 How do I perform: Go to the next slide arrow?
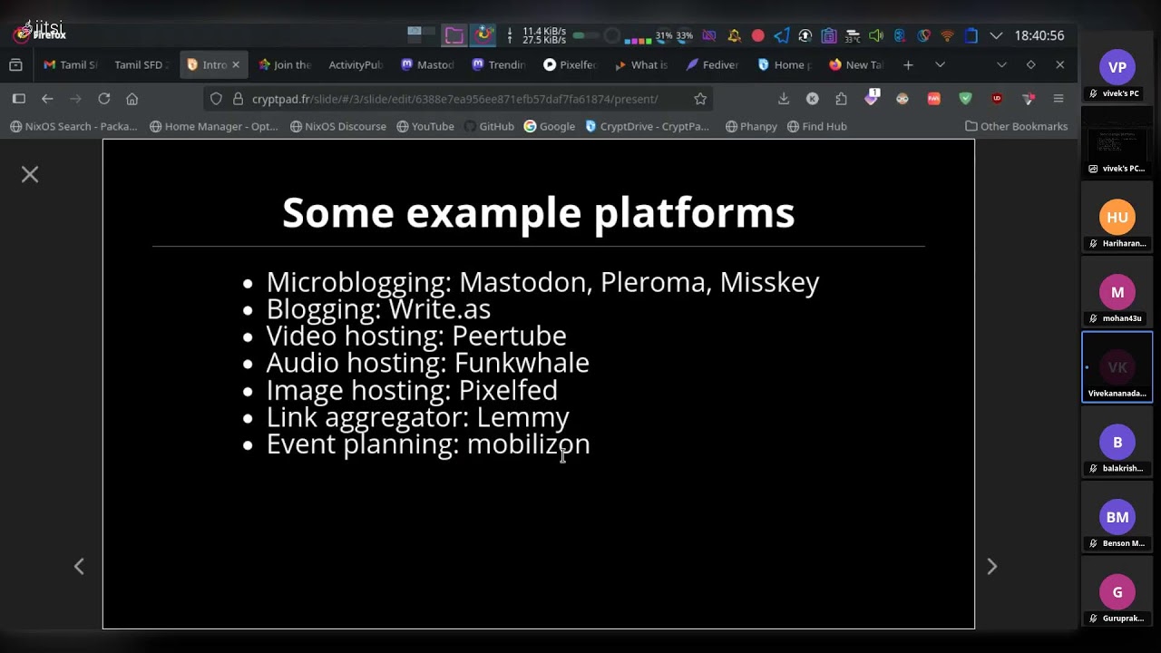pyautogui.click(x=991, y=567)
